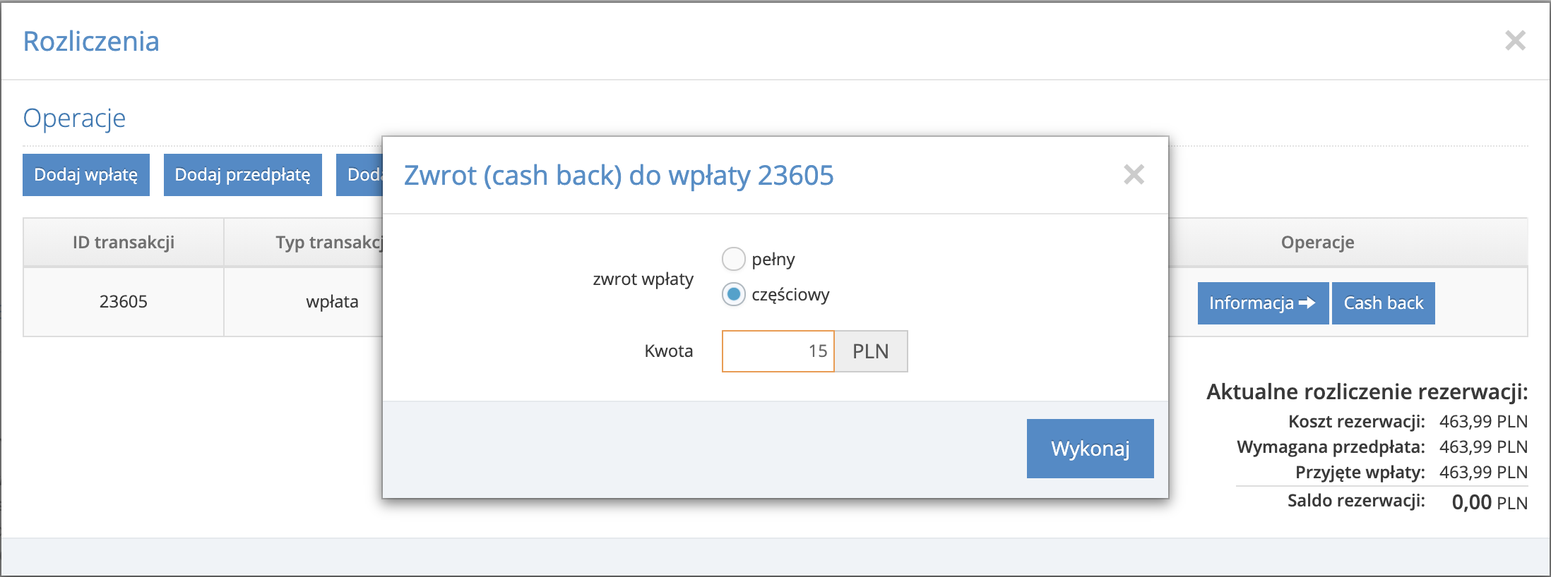Click the partially hidden "Dod" button
This screenshot has height=577, width=1551.
pos(359,175)
